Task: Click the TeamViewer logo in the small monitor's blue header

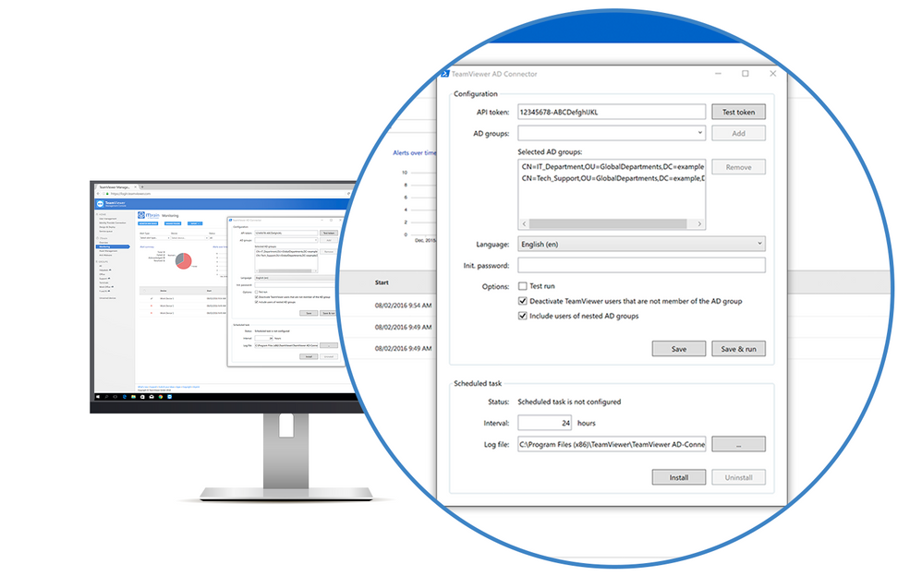Action: coord(100,204)
